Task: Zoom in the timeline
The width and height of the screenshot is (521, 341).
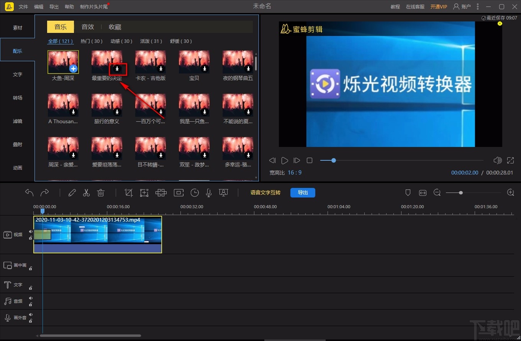Action: (510, 193)
